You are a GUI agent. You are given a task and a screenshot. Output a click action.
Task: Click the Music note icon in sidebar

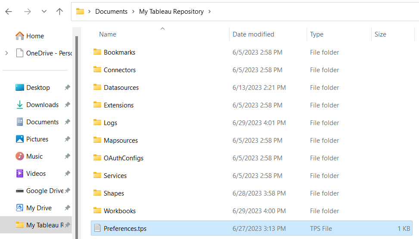[20, 156]
